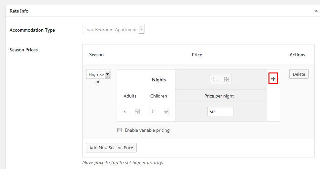
Task: Decrease the Adults count with down arrow
Action: (137, 113)
